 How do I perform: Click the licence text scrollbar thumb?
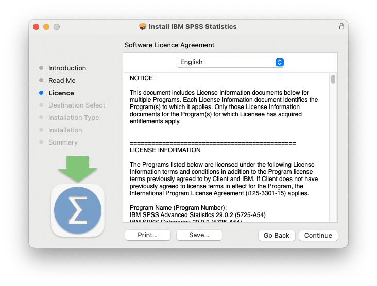click(x=333, y=79)
